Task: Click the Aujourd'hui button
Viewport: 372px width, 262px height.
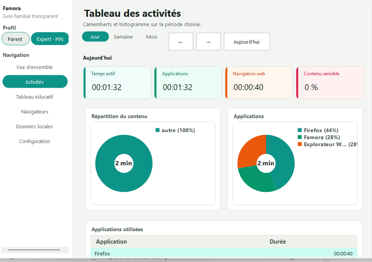Action: coord(247,42)
